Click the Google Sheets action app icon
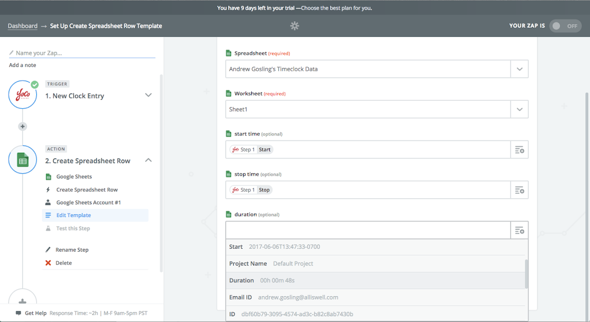590x322 pixels. tap(22, 160)
